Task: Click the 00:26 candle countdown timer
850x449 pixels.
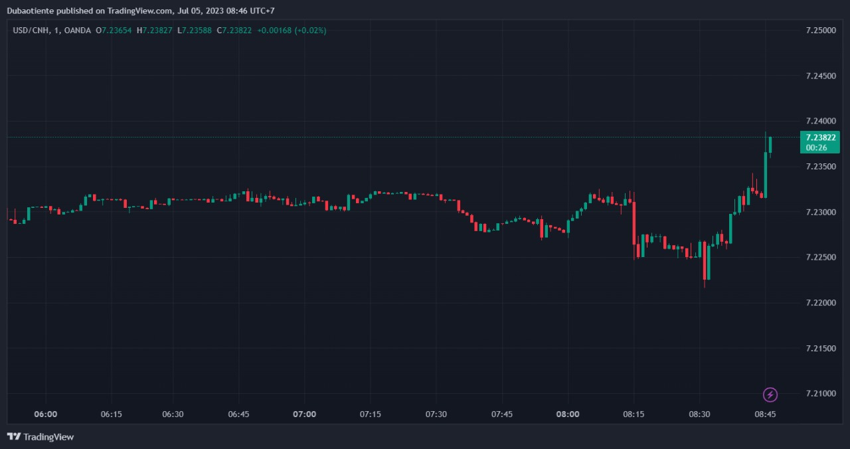Action: click(816, 147)
